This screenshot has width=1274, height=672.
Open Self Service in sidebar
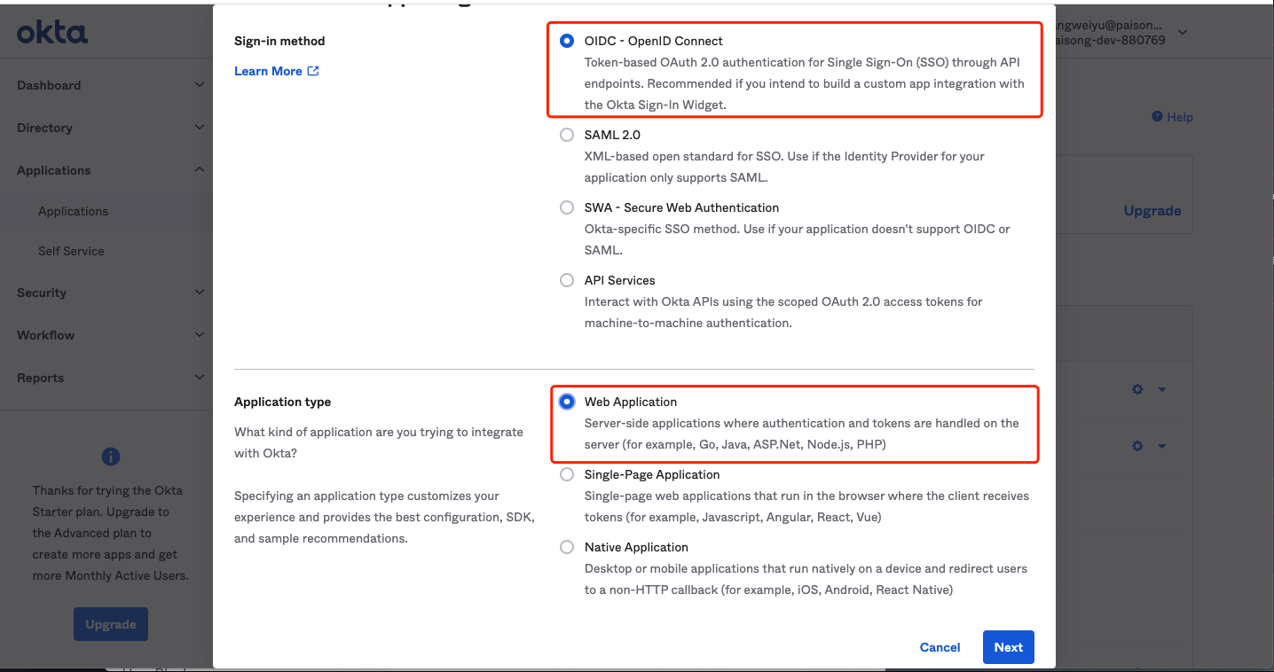click(71, 251)
